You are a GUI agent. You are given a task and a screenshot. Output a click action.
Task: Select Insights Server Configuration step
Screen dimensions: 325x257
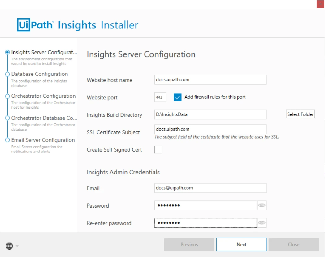pos(7,52)
